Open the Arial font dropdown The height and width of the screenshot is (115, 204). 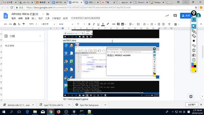click(66, 24)
